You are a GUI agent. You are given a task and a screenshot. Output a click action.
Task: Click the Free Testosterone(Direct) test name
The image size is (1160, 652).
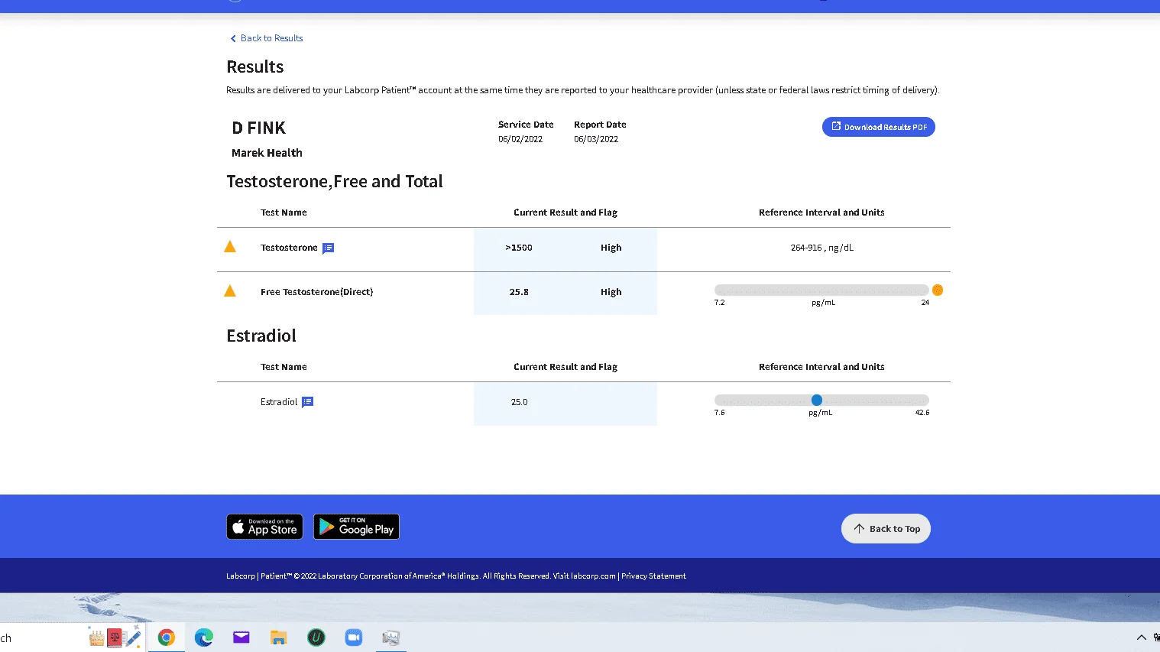point(316,292)
